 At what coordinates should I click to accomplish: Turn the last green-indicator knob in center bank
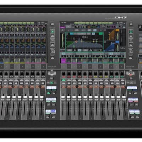pos(122,73)
